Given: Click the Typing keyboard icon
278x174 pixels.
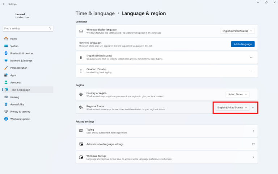Looking at the screenshot, I should point(81,131).
